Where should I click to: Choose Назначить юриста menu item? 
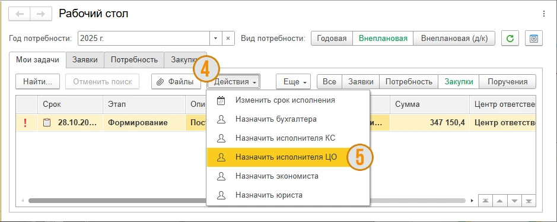(288, 195)
